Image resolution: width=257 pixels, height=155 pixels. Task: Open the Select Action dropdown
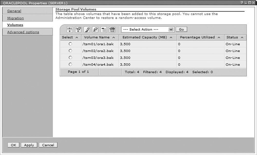[148, 29]
